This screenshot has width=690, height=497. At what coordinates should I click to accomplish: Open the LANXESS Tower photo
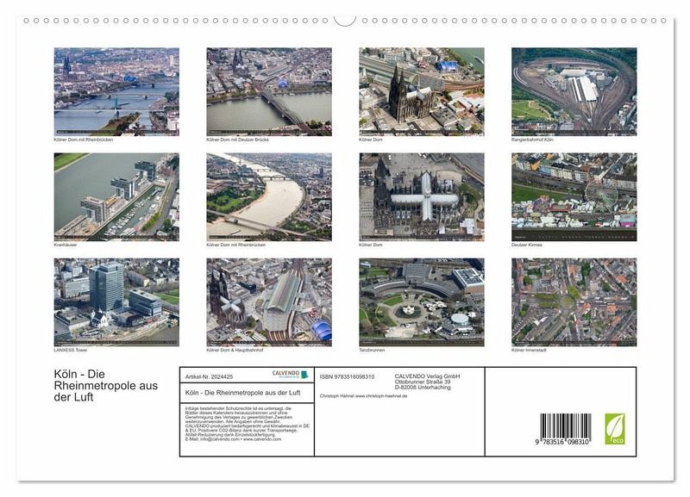(116, 302)
